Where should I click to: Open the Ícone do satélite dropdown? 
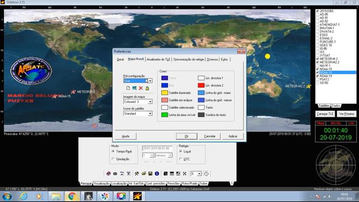pos(150,113)
